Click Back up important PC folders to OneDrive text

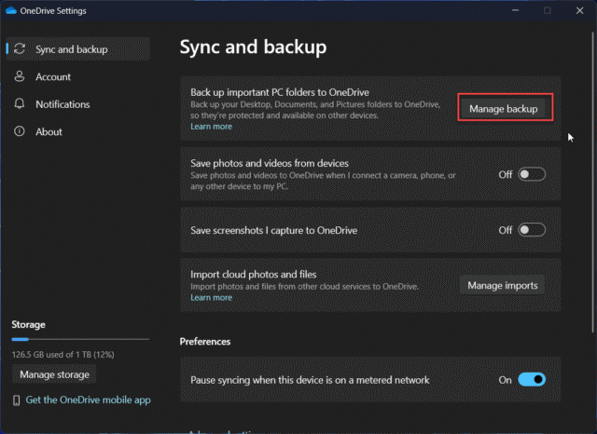[280, 92]
